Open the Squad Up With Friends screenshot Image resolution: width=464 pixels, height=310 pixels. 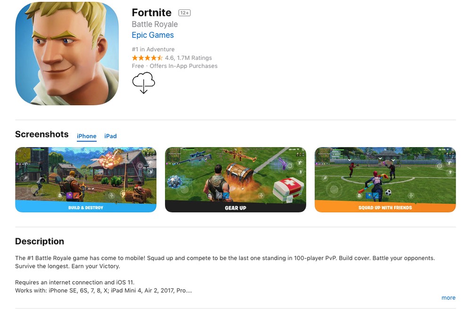385,180
